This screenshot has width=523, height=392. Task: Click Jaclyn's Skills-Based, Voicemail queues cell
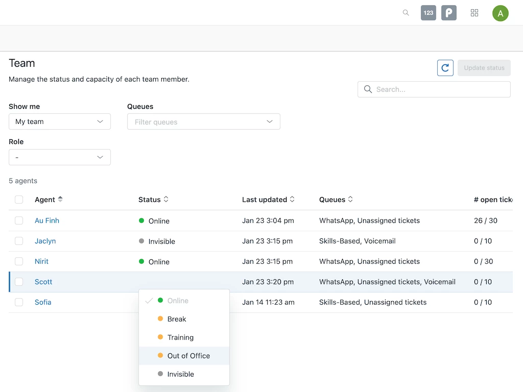[x=357, y=241]
